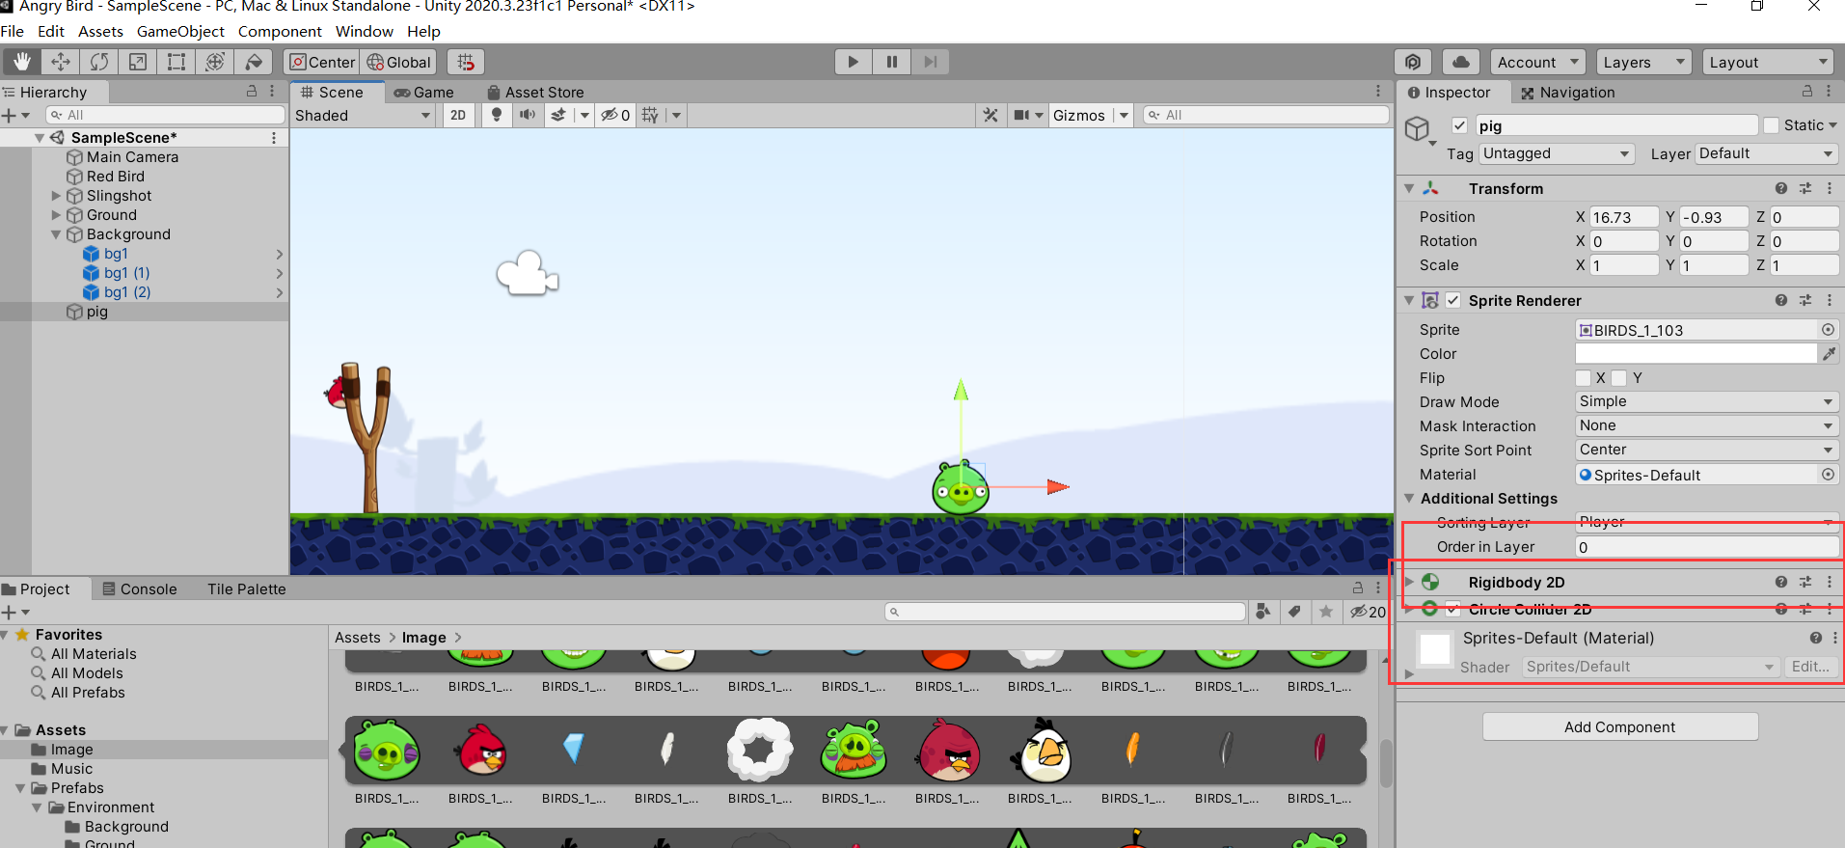The width and height of the screenshot is (1845, 848).
Task: Toggle 2D scene view mode
Action: (x=458, y=115)
